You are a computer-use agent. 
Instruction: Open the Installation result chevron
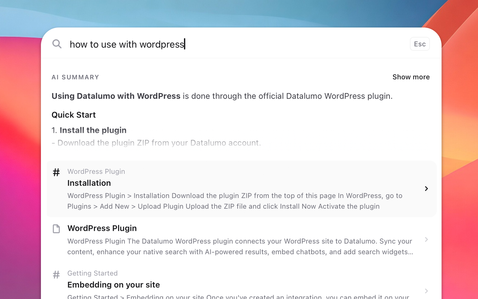point(426,189)
